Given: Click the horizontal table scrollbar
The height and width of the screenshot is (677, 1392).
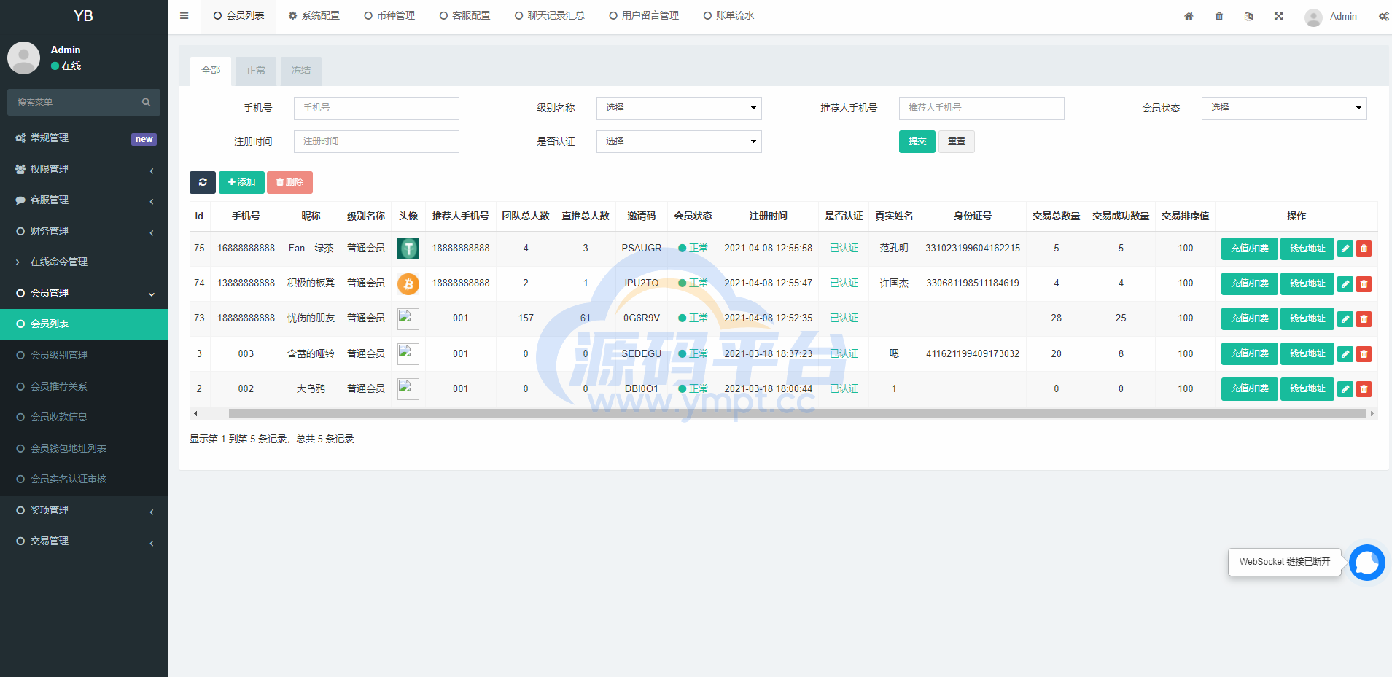Looking at the screenshot, I should [x=797, y=414].
